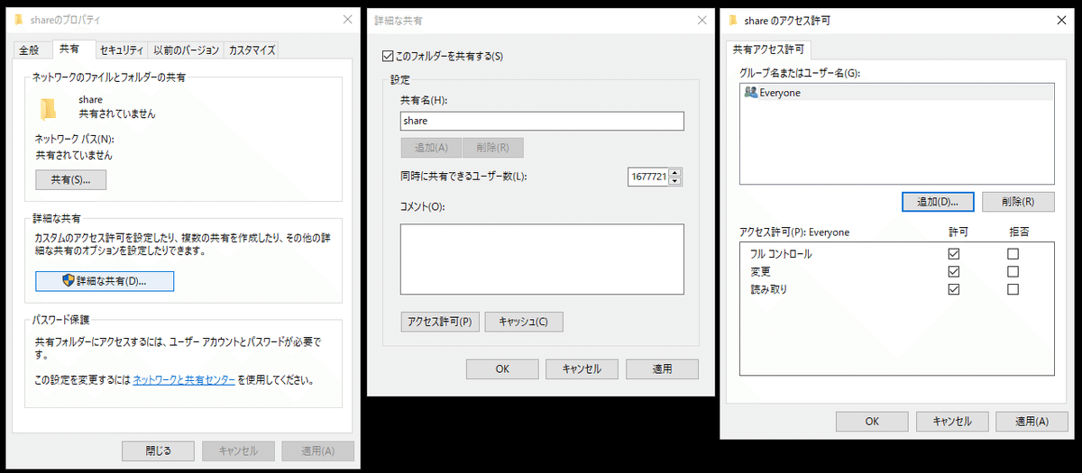Click the share name 削除(R) button
1082x473 pixels.
tap(493, 148)
